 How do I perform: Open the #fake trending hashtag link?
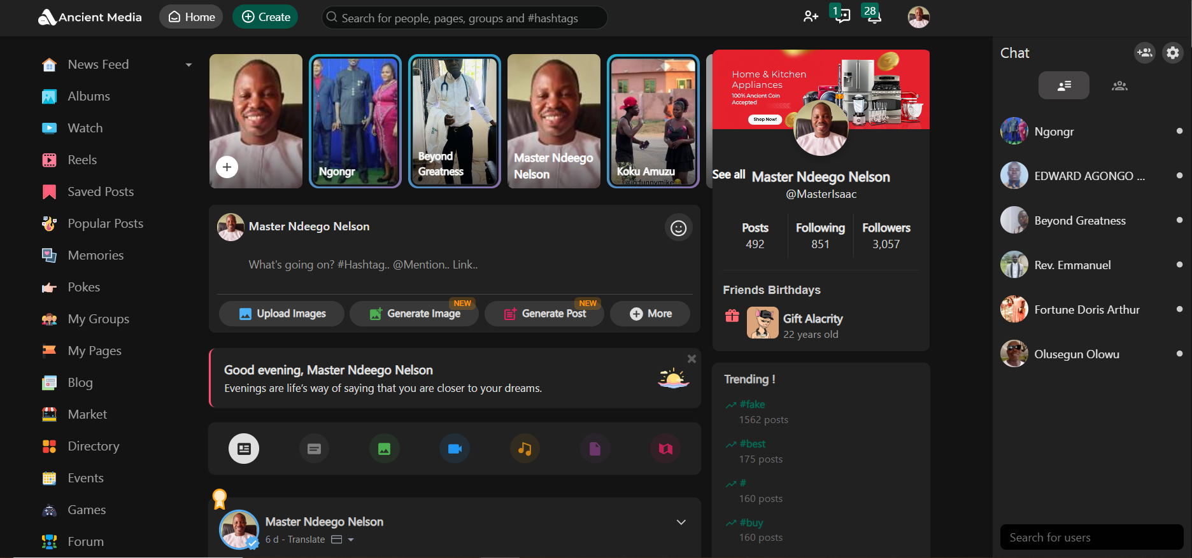(x=752, y=405)
